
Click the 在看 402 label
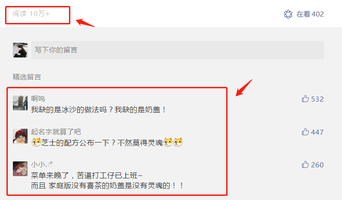point(310,14)
